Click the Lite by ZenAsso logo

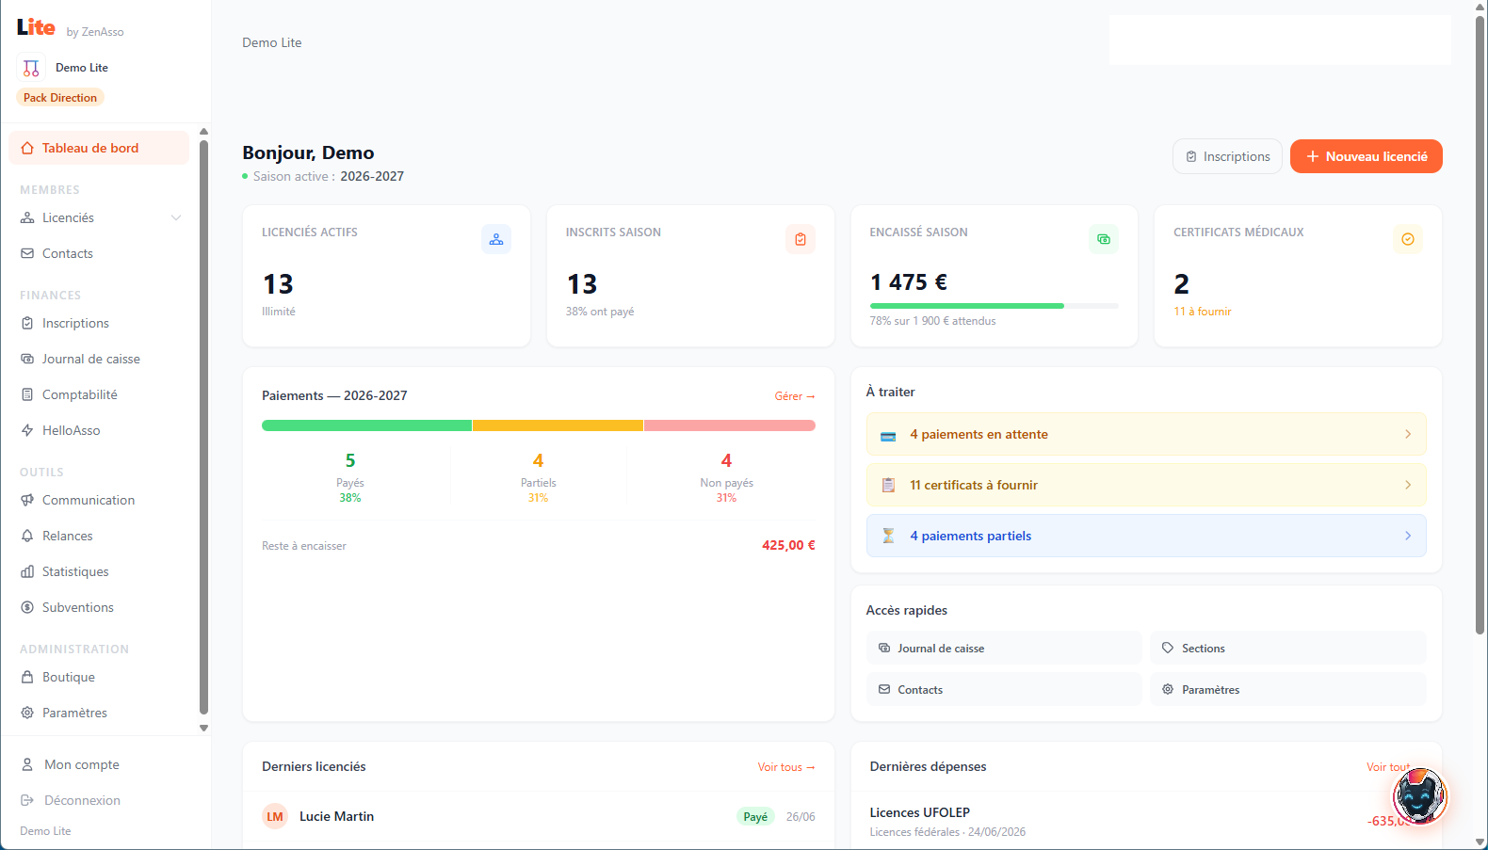70,28
